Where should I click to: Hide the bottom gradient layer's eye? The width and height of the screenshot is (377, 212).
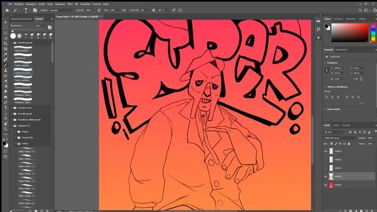(326, 185)
